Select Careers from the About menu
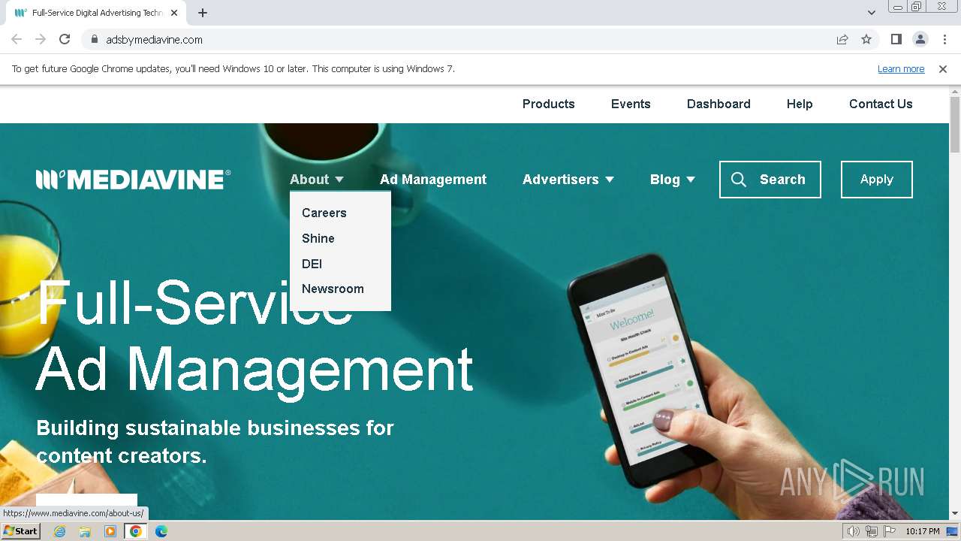Screen dimensions: 961x541 tap(324, 213)
